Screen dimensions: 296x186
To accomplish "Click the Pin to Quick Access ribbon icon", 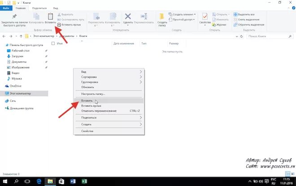I will point(14,17).
